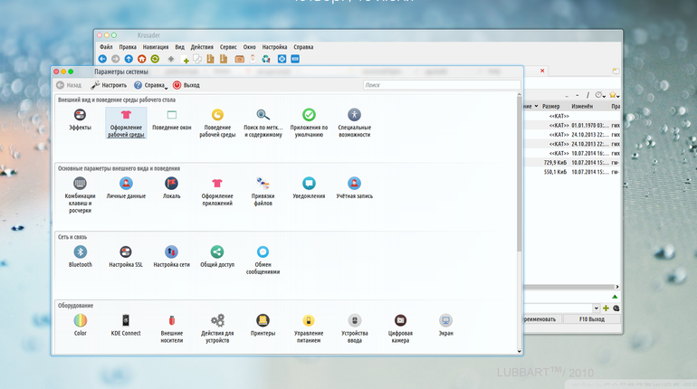Focus the Поиск search field
Screen dimensions: 697x389
click(442, 85)
